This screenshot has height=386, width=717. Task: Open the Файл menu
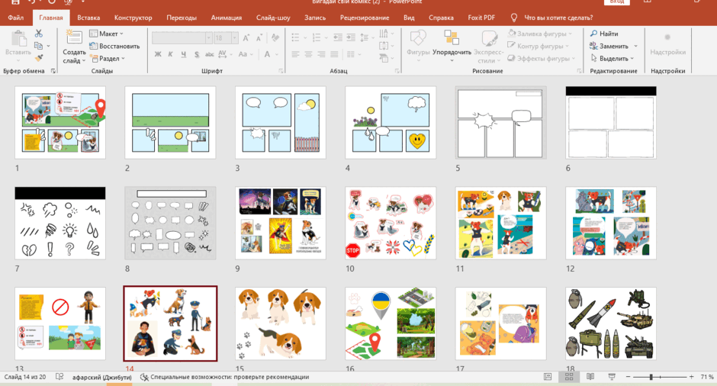[15, 18]
